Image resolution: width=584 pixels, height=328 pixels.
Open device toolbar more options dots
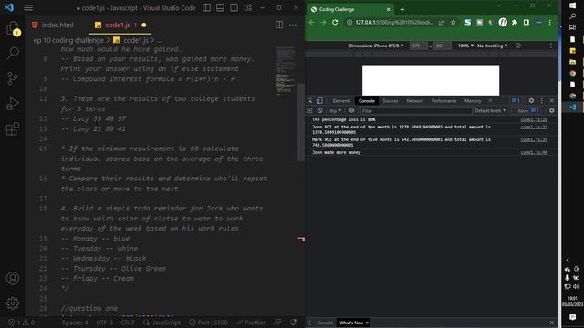tap(551, 46)
